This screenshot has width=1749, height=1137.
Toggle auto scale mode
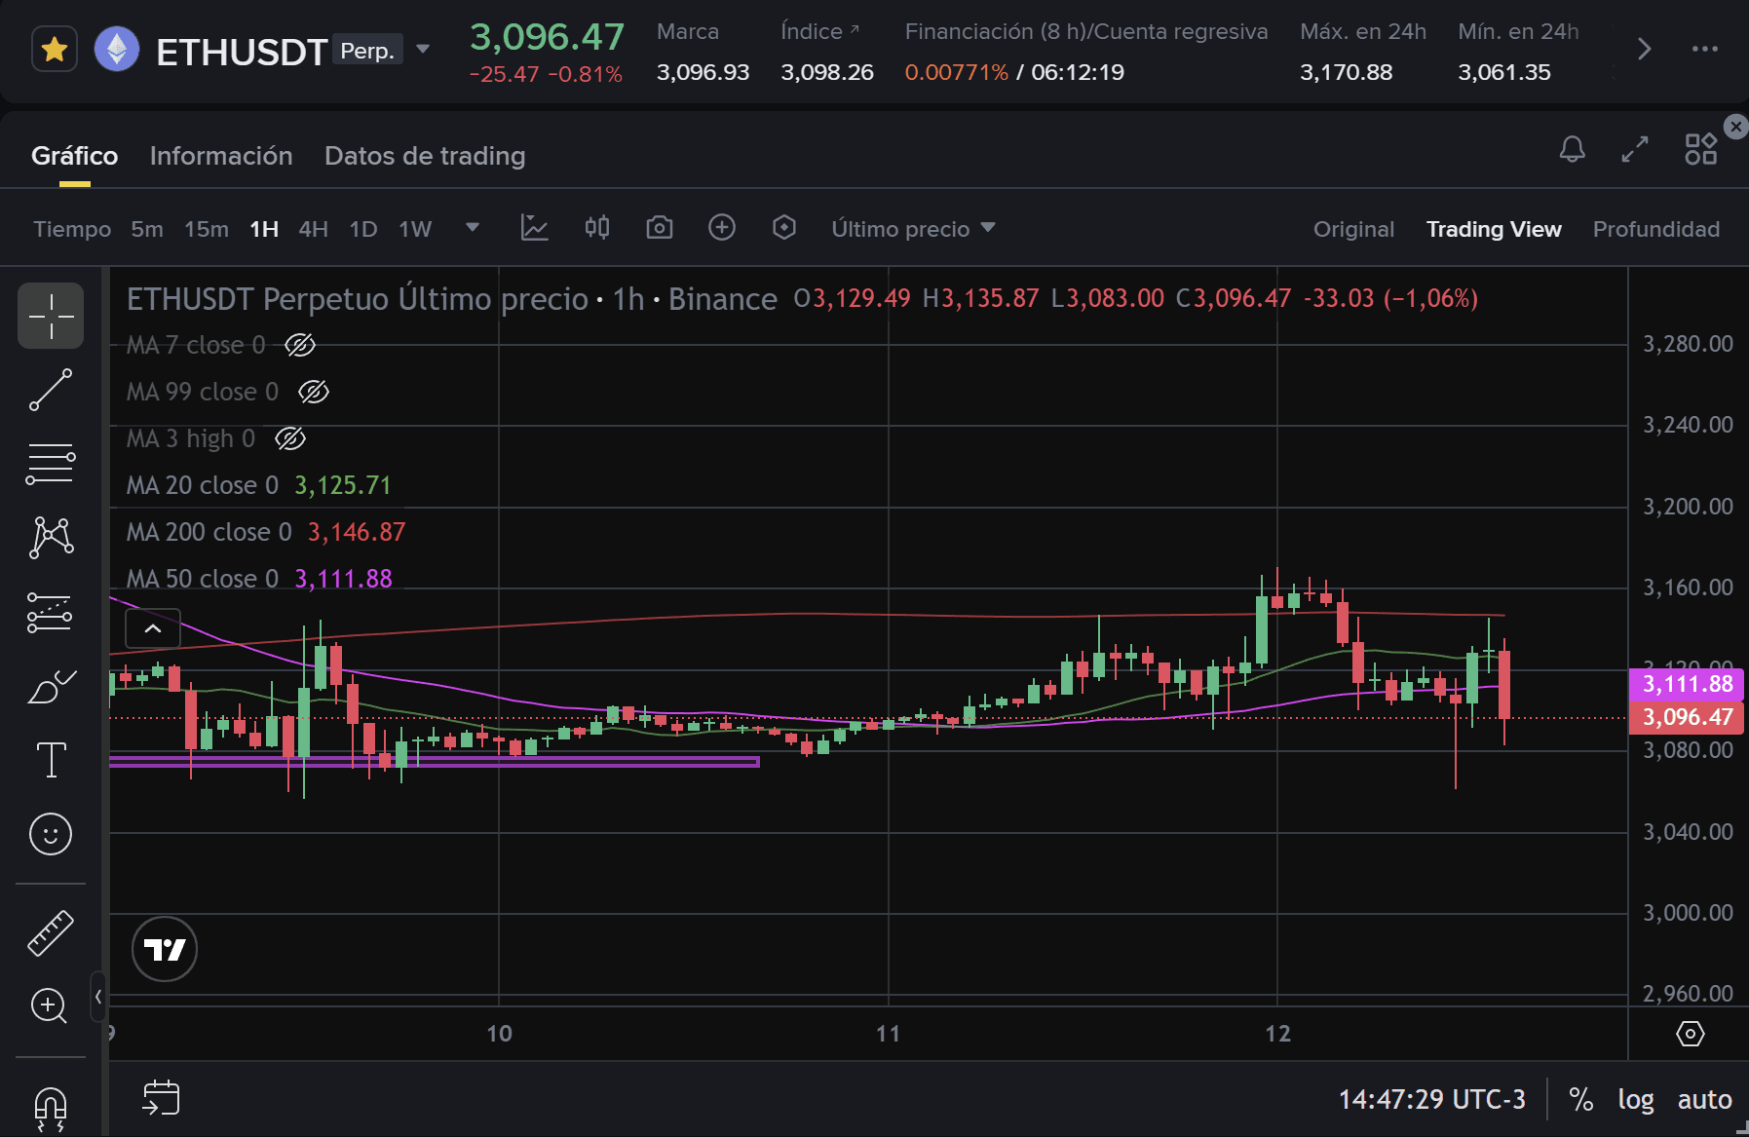click(1704, 1100)
